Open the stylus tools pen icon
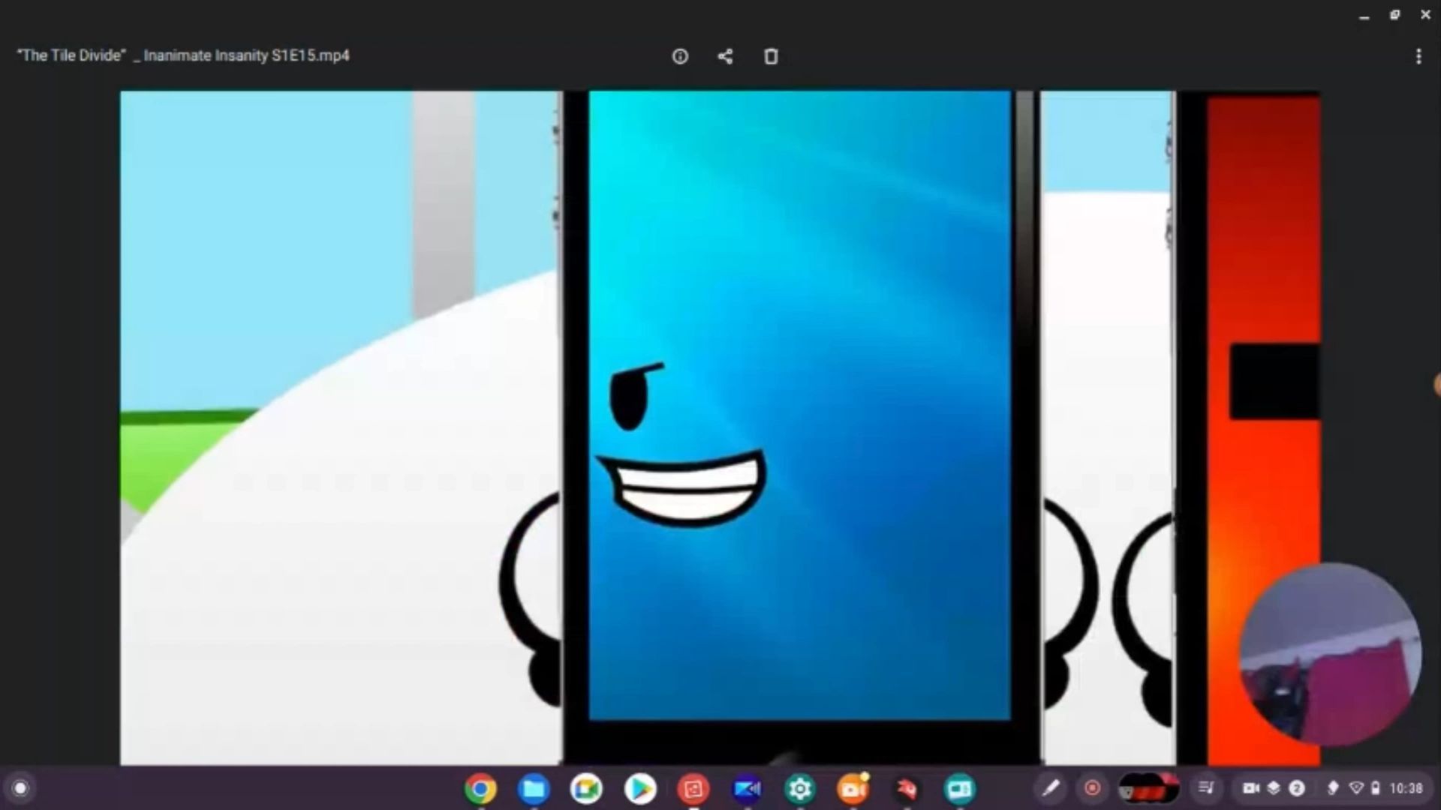Image resolution: width=1441 pixels, height=810 pixels. [x=1051, y=787]
